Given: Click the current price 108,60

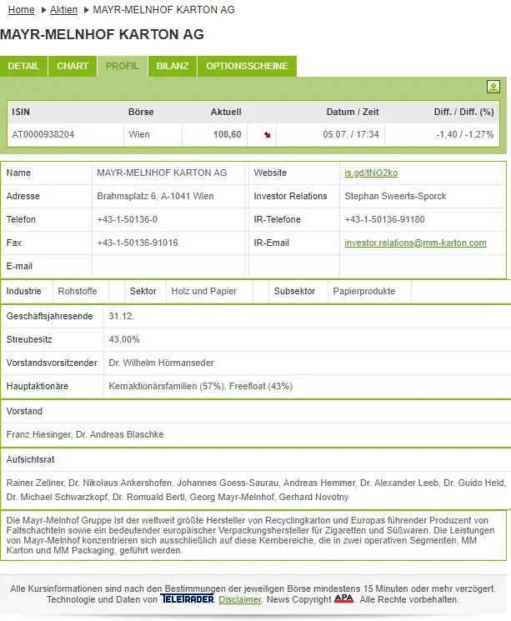Looking at the screenshot, I should pyautogui.click(x=228, y=134).
